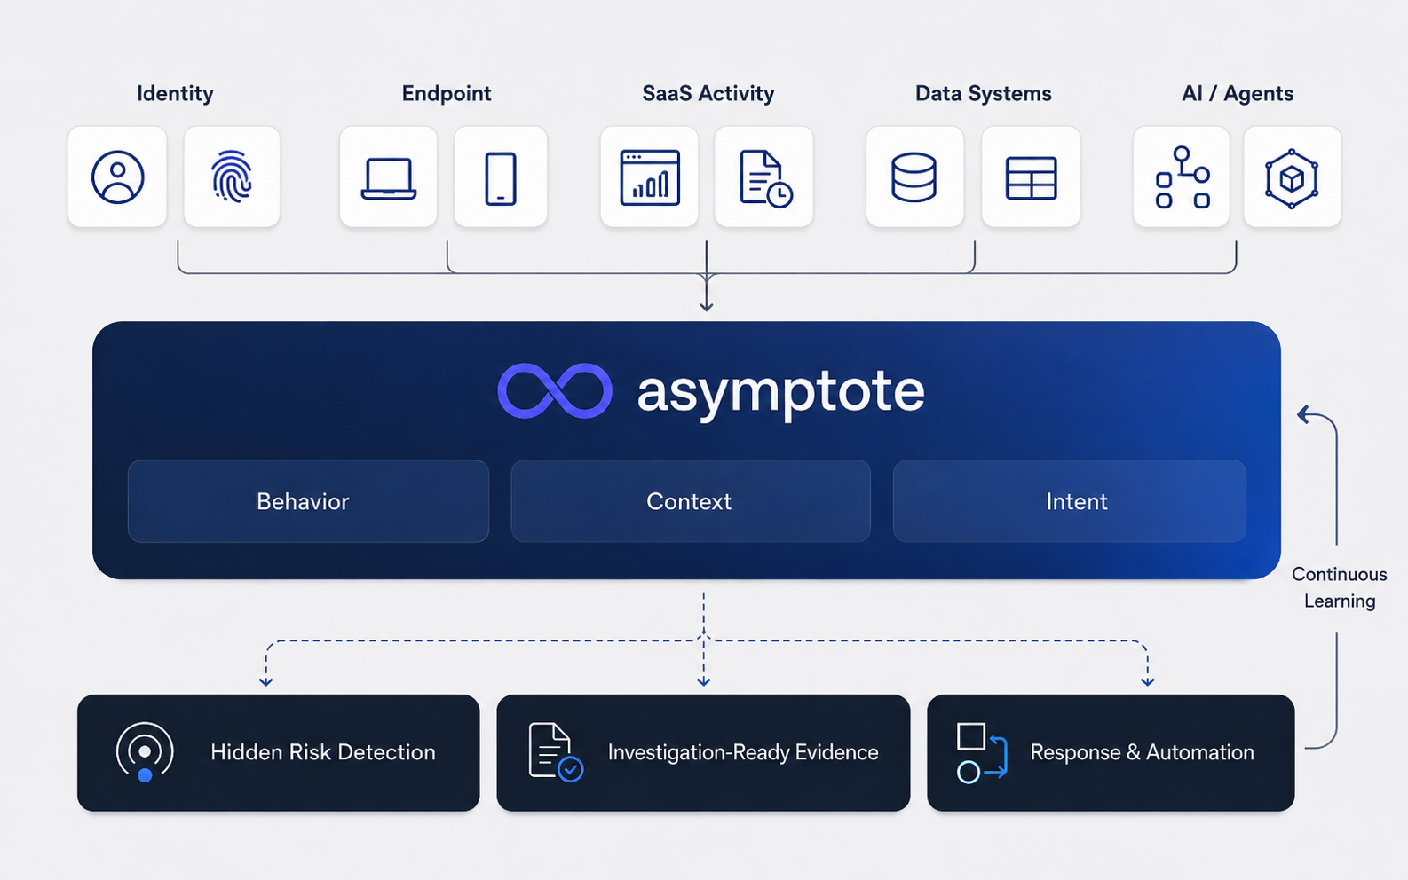Click the Identity user profile icon
Viewport: 1408px width, 880px height.
(117, 177)
